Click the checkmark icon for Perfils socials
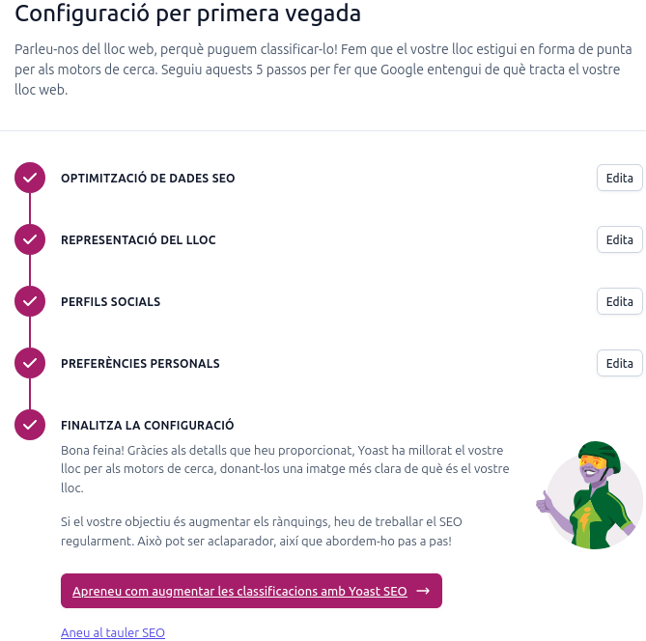This screenshot has height=641, width=646. click(x=30, y=301)
